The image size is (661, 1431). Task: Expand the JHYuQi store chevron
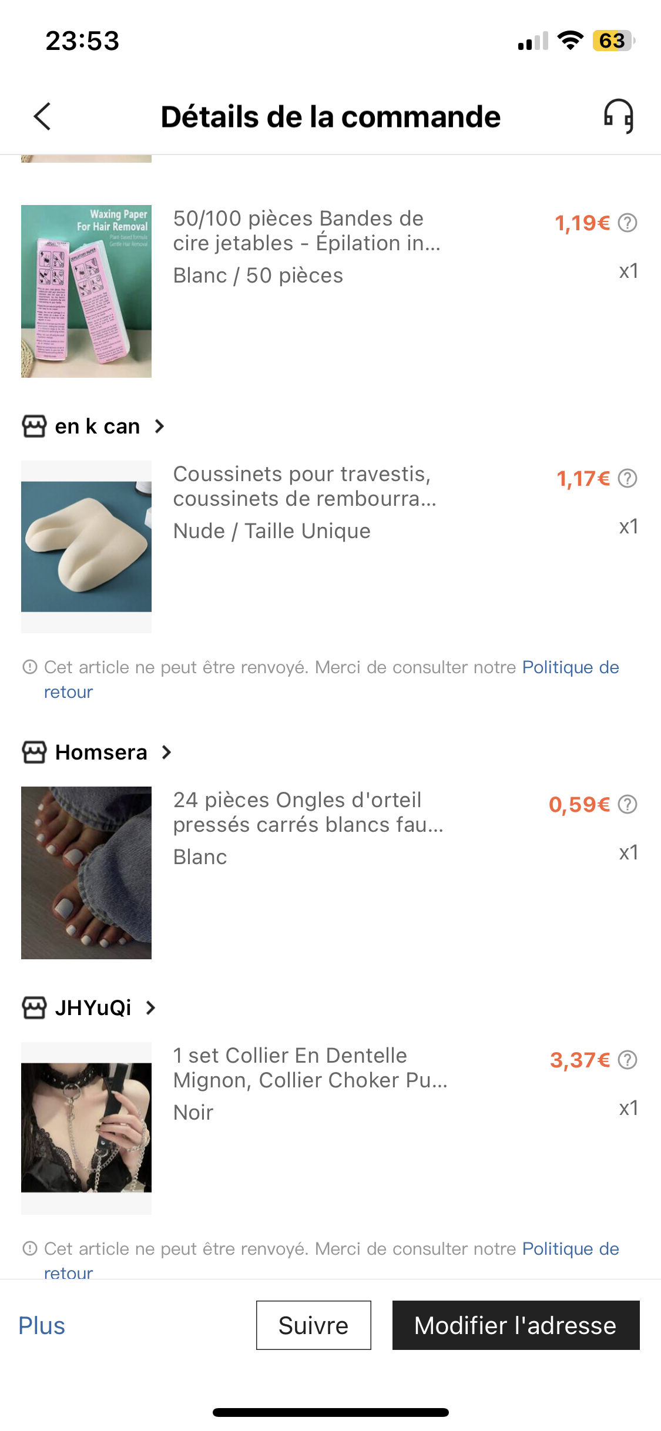pos(151,1008)
